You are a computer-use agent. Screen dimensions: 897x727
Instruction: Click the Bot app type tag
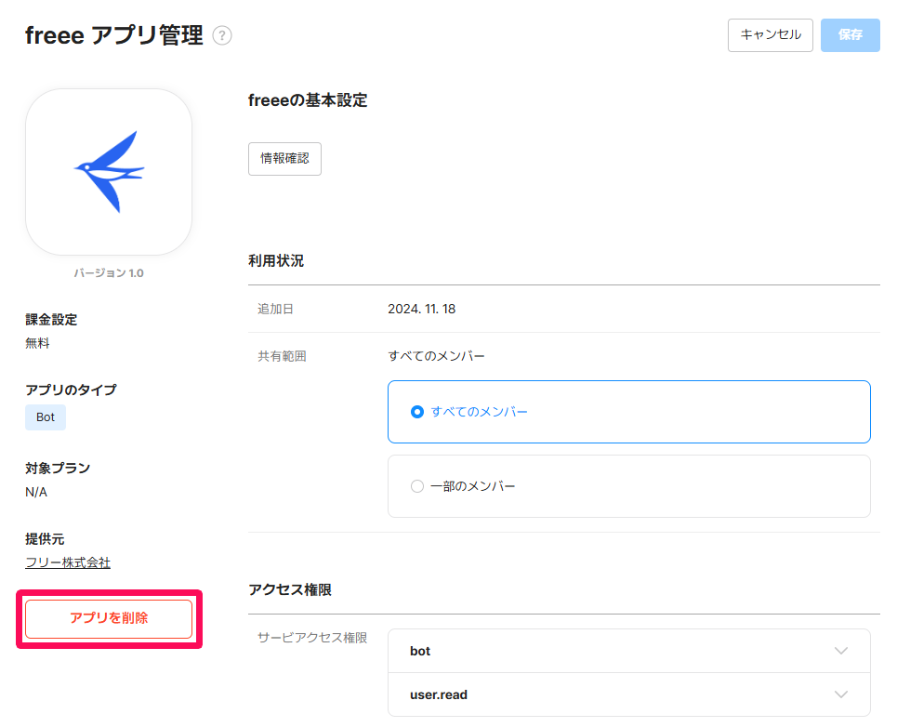click(46, 417)
